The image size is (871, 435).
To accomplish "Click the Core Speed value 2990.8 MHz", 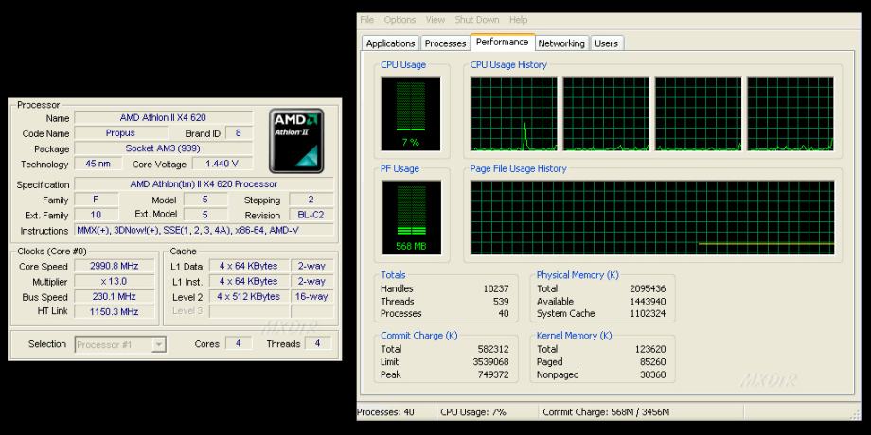I will (x=115, y=266).
